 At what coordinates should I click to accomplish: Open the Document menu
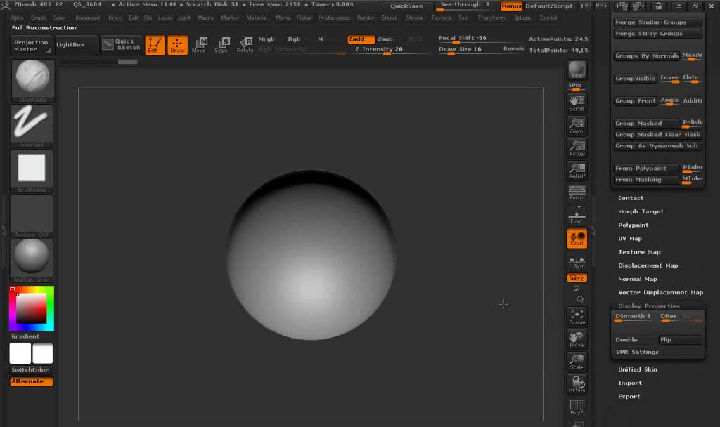(x=87, y=18)
